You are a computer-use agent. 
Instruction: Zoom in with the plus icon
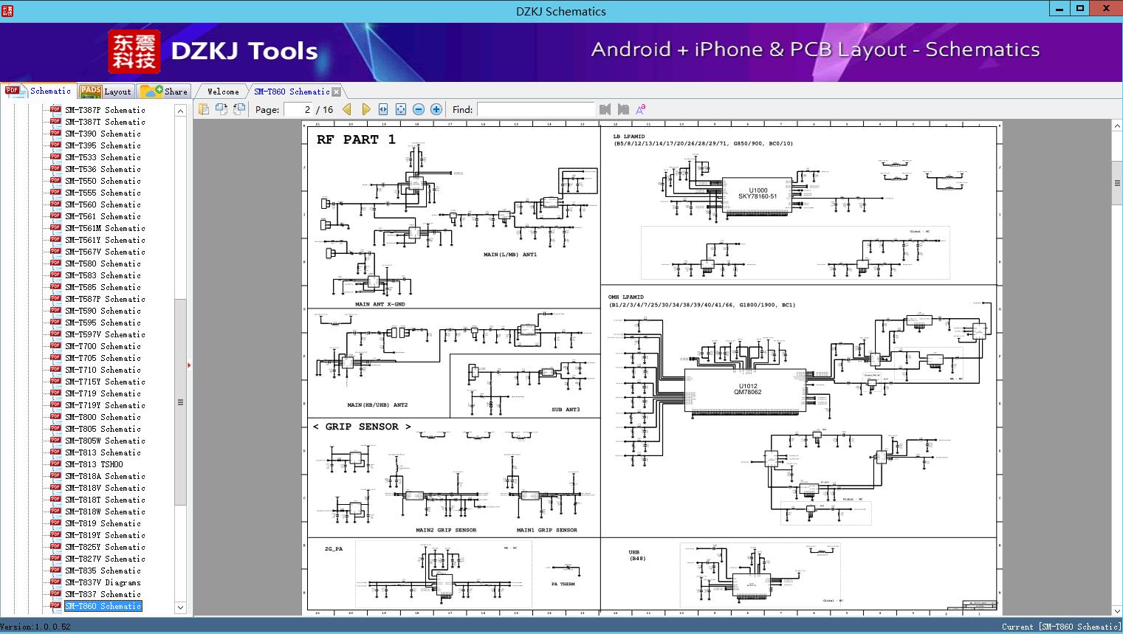tap(436, 109)
